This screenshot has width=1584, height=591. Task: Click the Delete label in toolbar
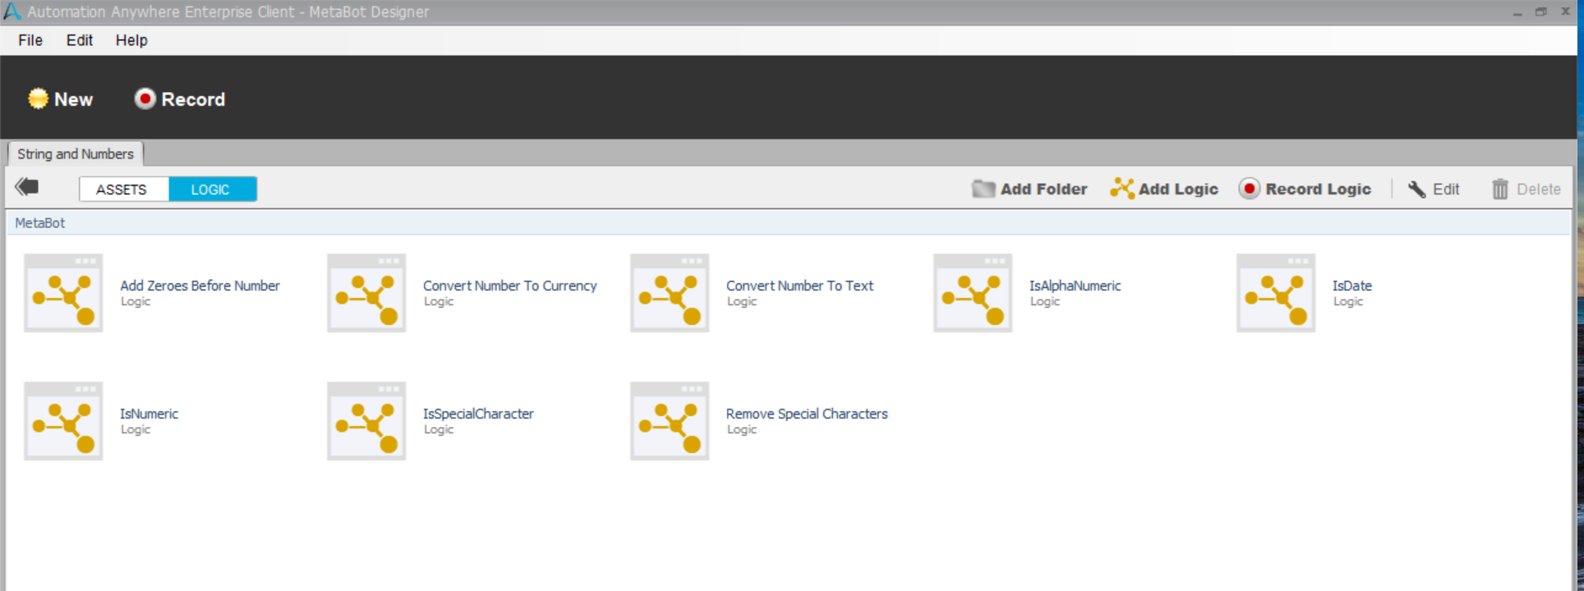coord(1538,190)
